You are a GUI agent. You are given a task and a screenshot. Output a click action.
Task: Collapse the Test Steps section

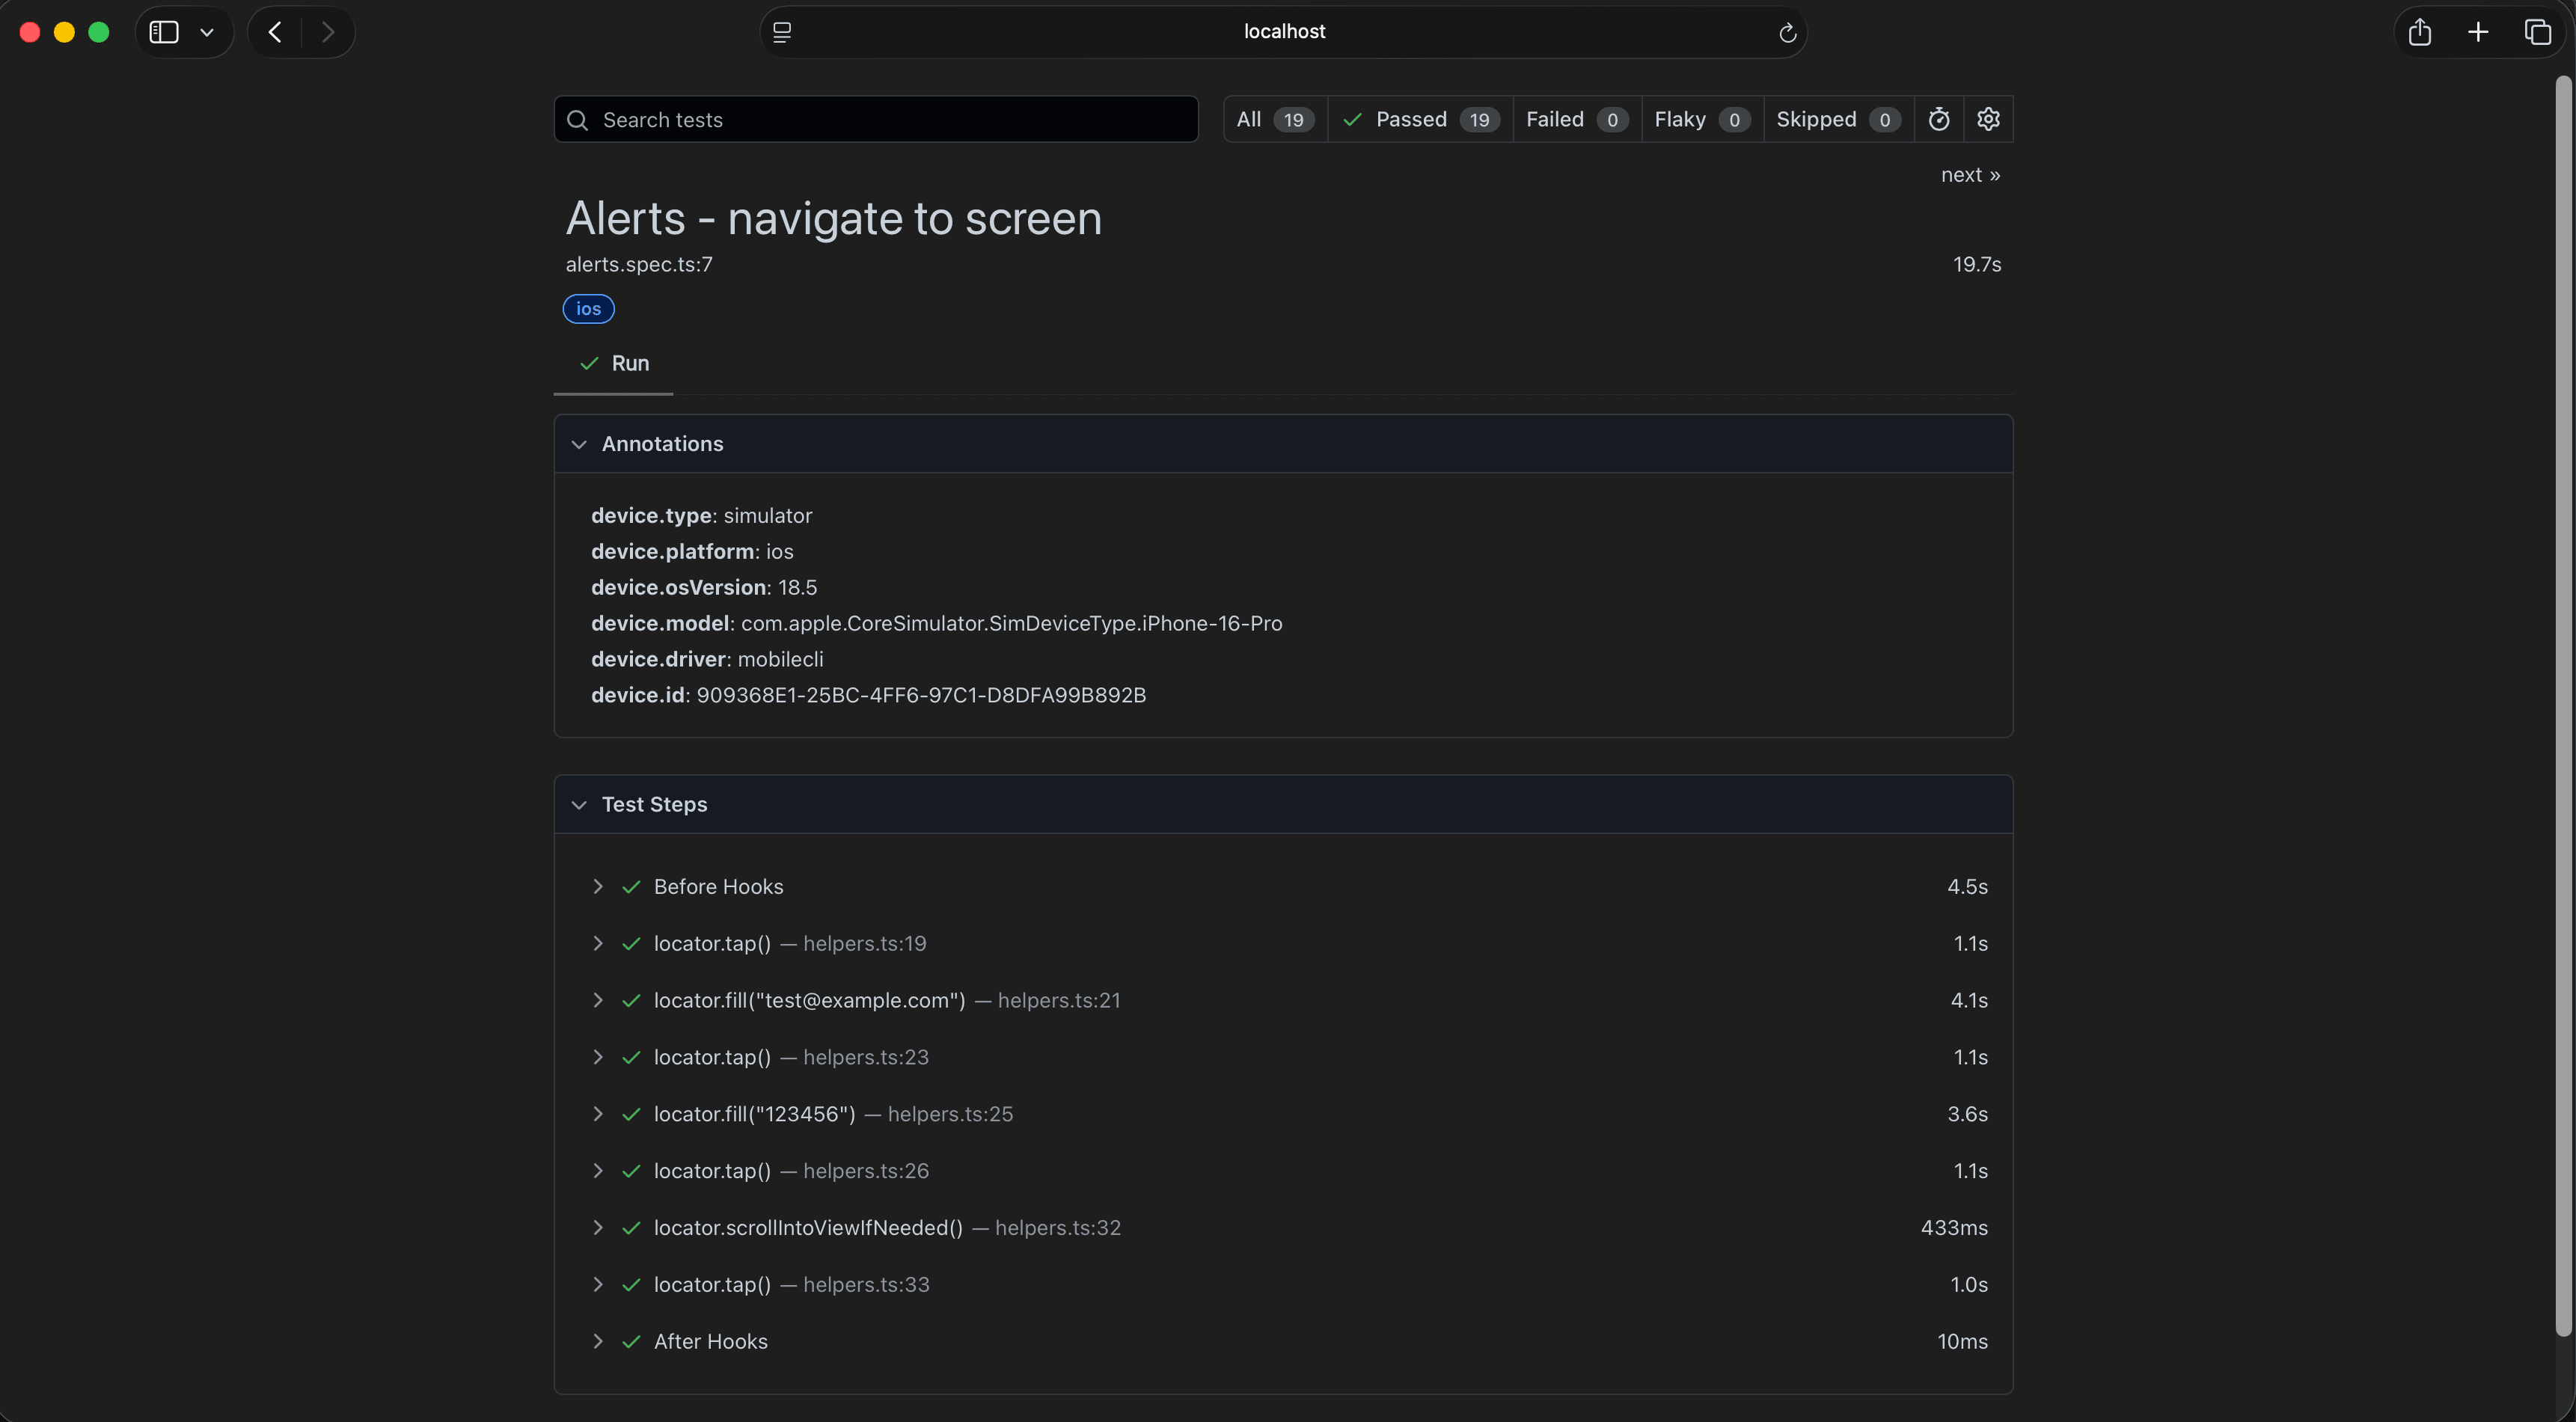pyautogui.click(x=579, y=805)
